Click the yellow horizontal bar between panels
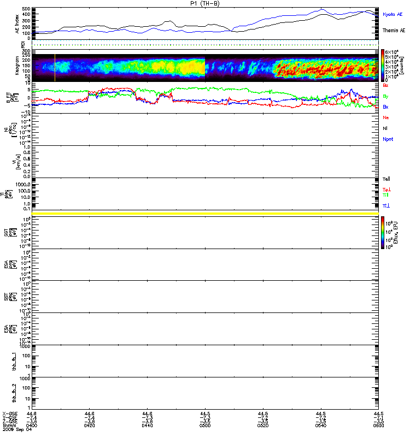The width and height of the screenshot is (410, 437). pos(205,214)
